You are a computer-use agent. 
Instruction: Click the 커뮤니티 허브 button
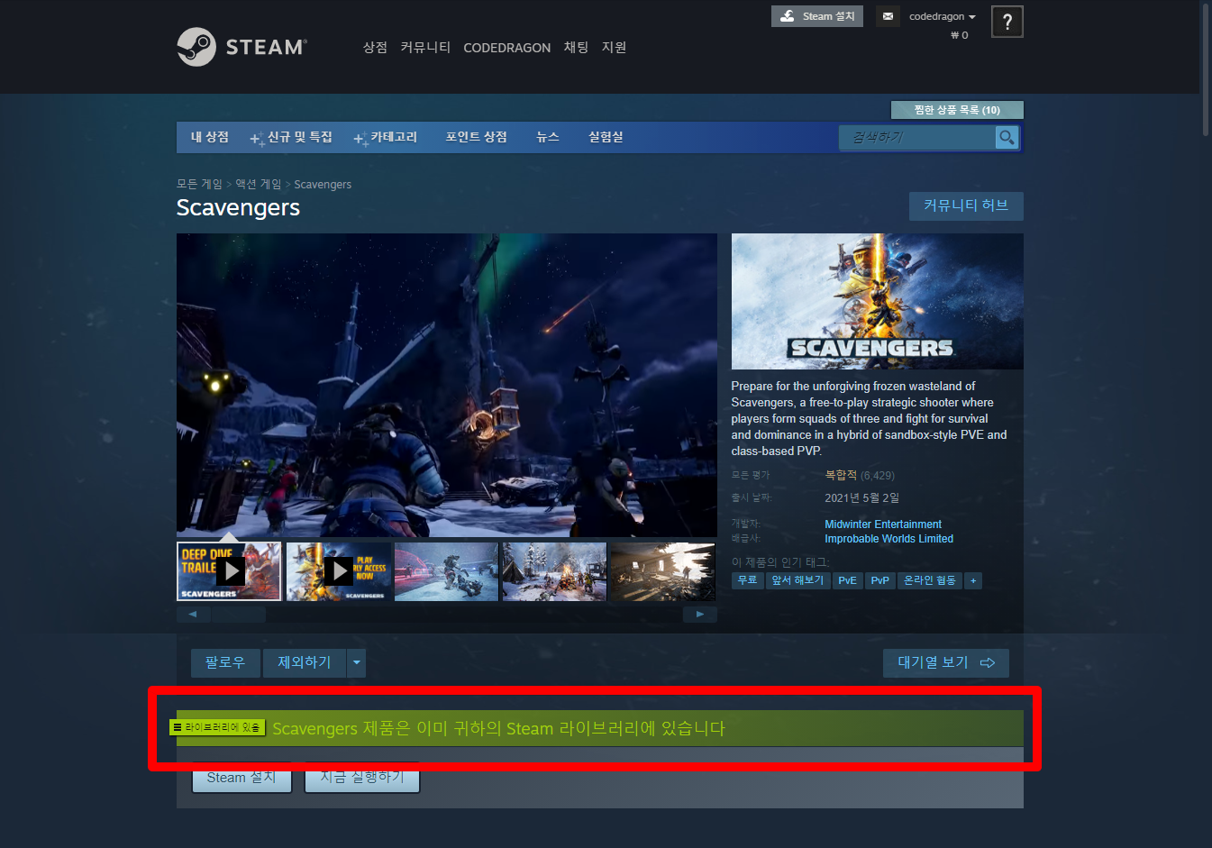(966, 205)
